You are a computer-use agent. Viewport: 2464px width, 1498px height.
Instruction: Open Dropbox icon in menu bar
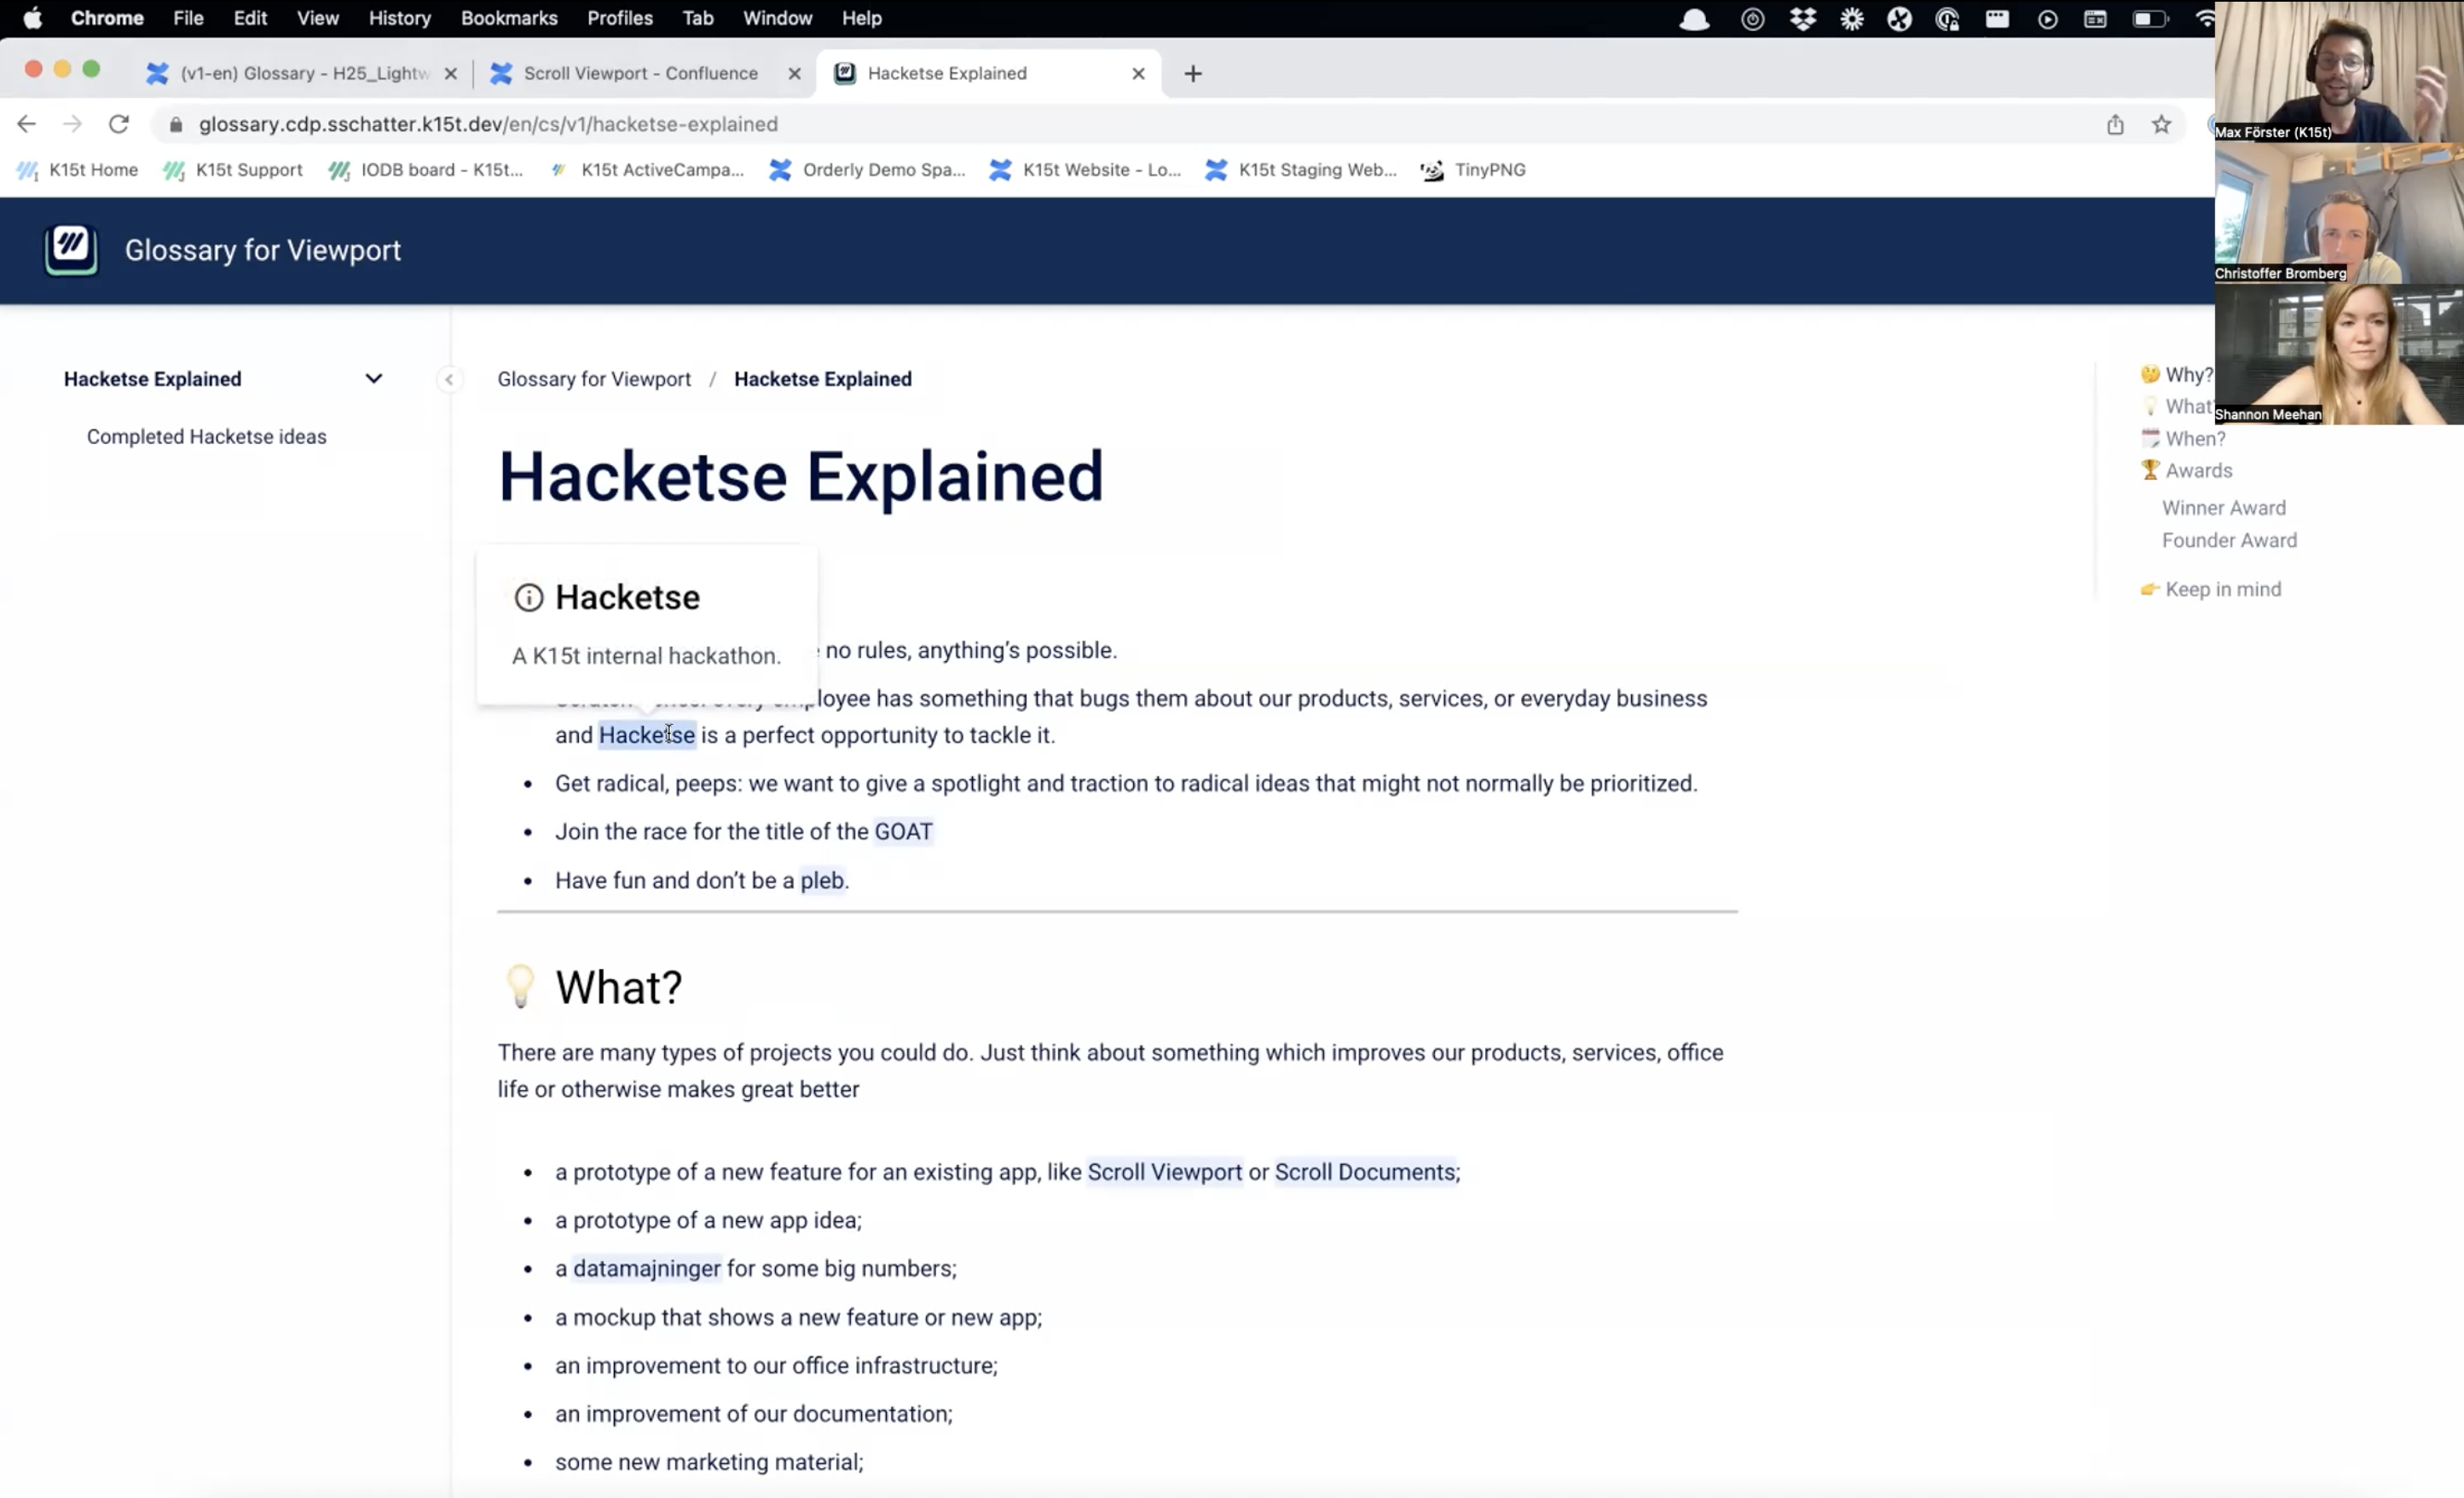pos(1802,18)
